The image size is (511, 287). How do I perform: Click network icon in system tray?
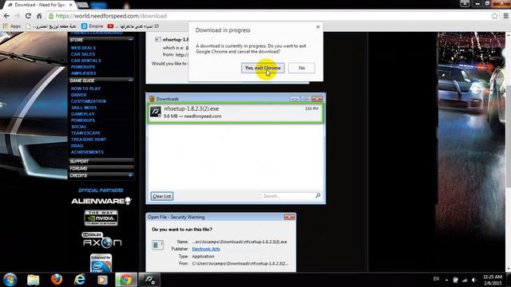[465, 280]
